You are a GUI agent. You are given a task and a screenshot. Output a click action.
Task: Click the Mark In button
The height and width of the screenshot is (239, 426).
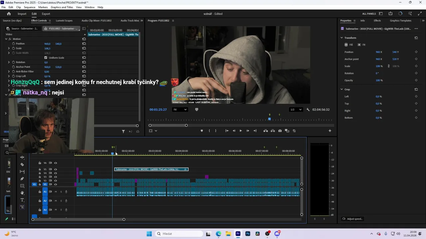[x=209, y=131]
